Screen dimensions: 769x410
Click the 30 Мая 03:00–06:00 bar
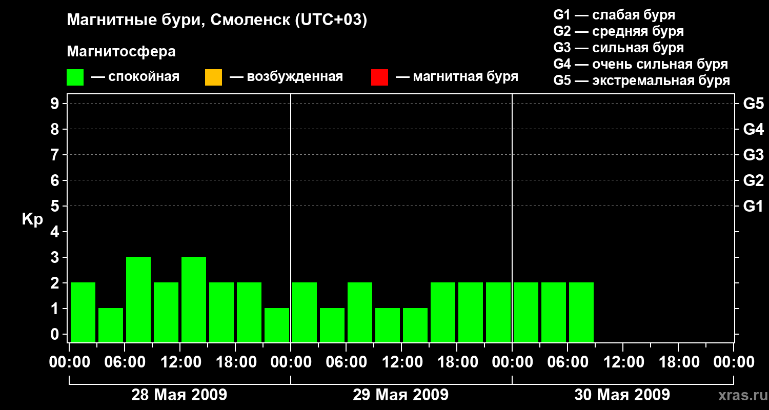554,312
